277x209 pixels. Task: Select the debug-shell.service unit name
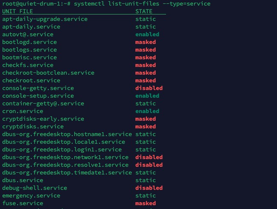(x=35, y=188)
